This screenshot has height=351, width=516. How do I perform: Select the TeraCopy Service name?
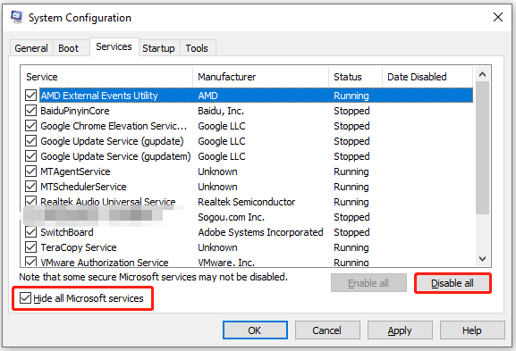[79, 247]
